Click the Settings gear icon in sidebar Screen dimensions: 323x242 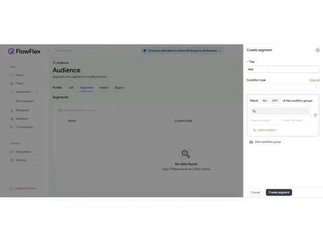tap(12, 160)
